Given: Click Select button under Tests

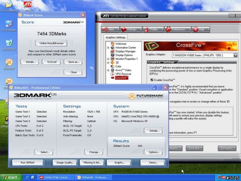Looking at the screenshot, I should tap(45, 152).
